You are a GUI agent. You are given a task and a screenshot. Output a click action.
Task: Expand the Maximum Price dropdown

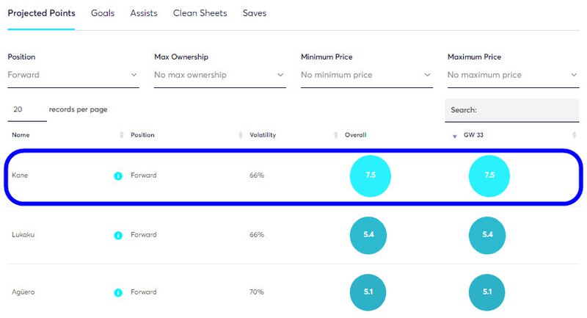[513, 75]
